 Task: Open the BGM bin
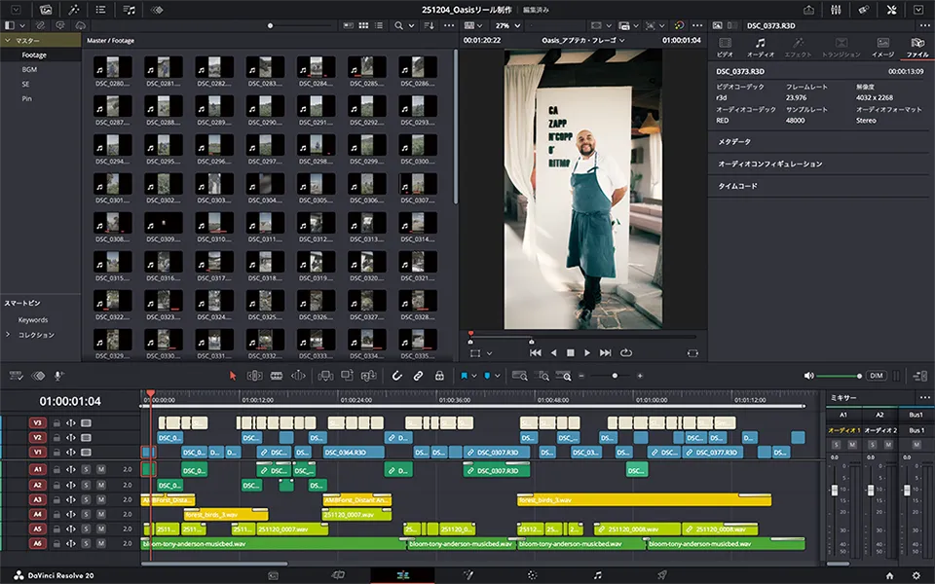29,70
